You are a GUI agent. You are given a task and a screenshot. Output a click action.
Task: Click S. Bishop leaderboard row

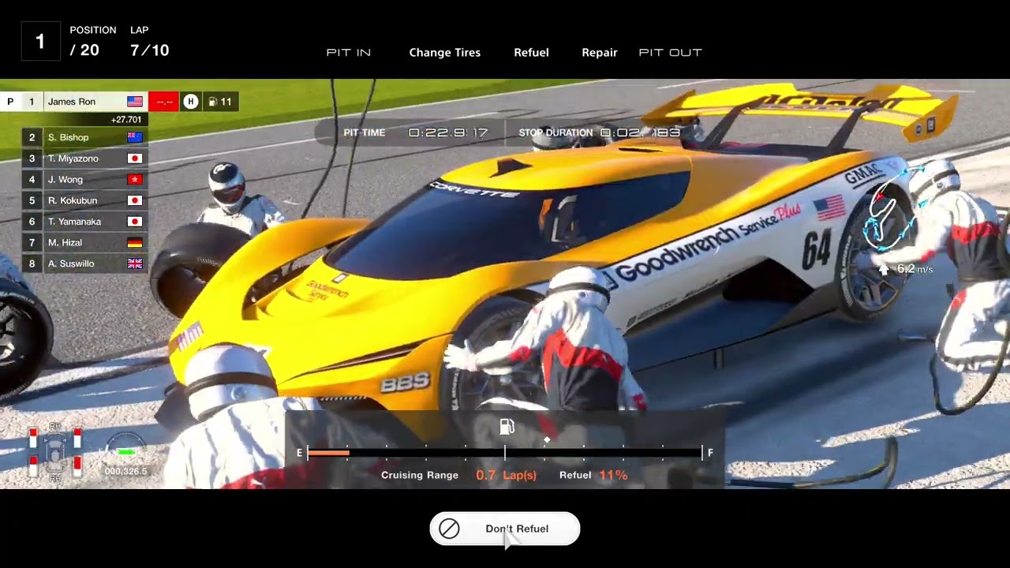click(x=84, y=137)
